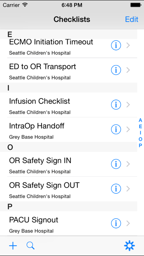Open PACU Signout via its chevron
The width and height of the screenshot is (144, 256).
[128, 223]
